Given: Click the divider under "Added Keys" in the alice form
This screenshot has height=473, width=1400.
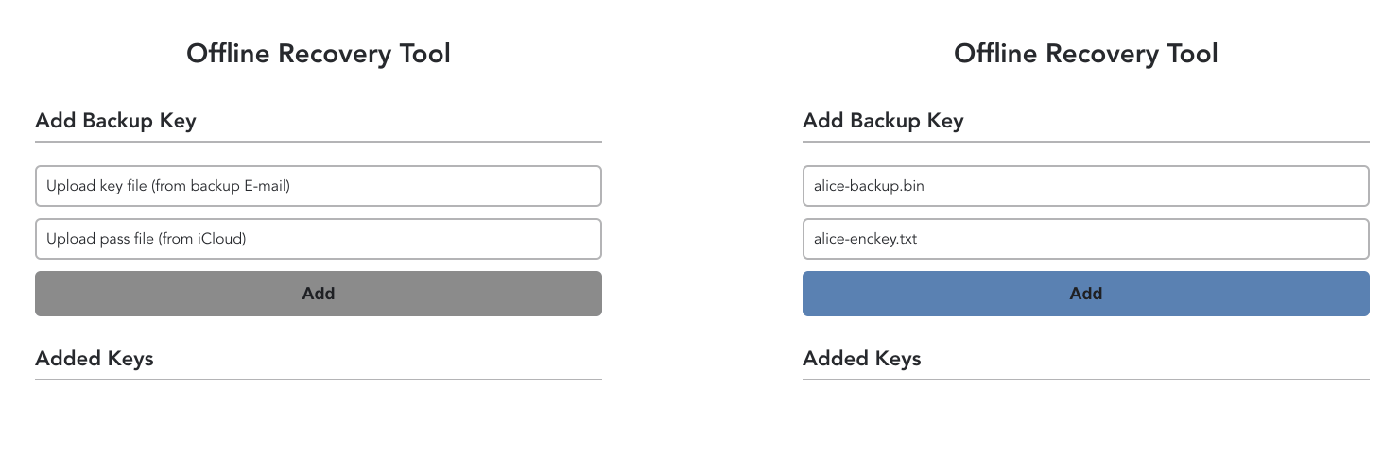Looking at the screenshot, I should (x=1085, y=380).
